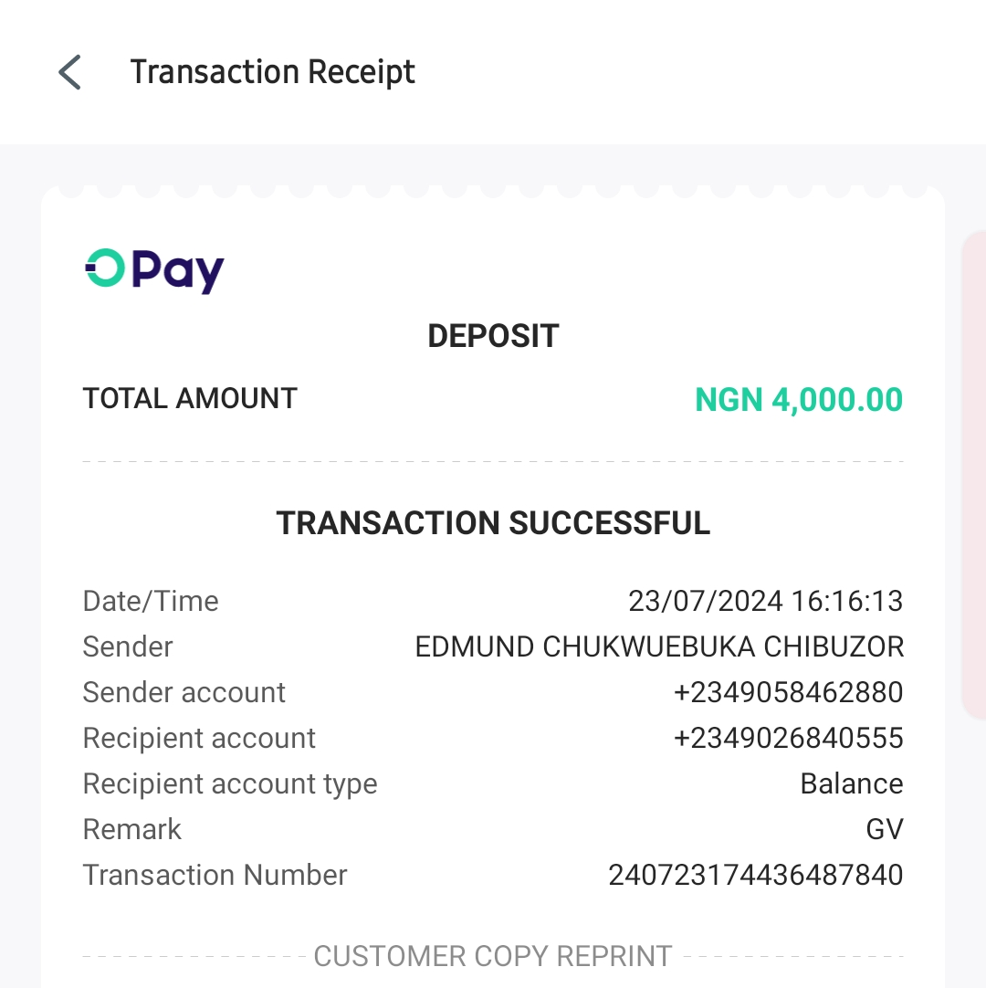Click the sender account number +2349058462880
Screen dimensions: 986x988
788,692
